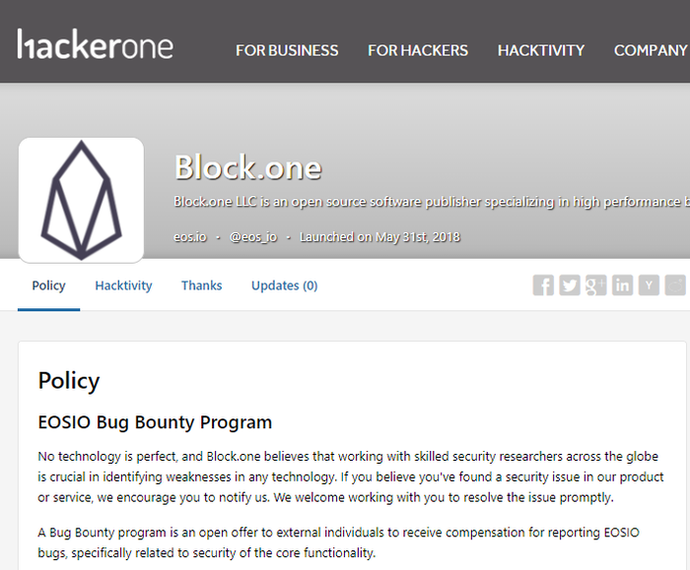The width and height of the screenshot is (690, 570).
Task: Share using the Google Plus icon
Action: point(595,285)
